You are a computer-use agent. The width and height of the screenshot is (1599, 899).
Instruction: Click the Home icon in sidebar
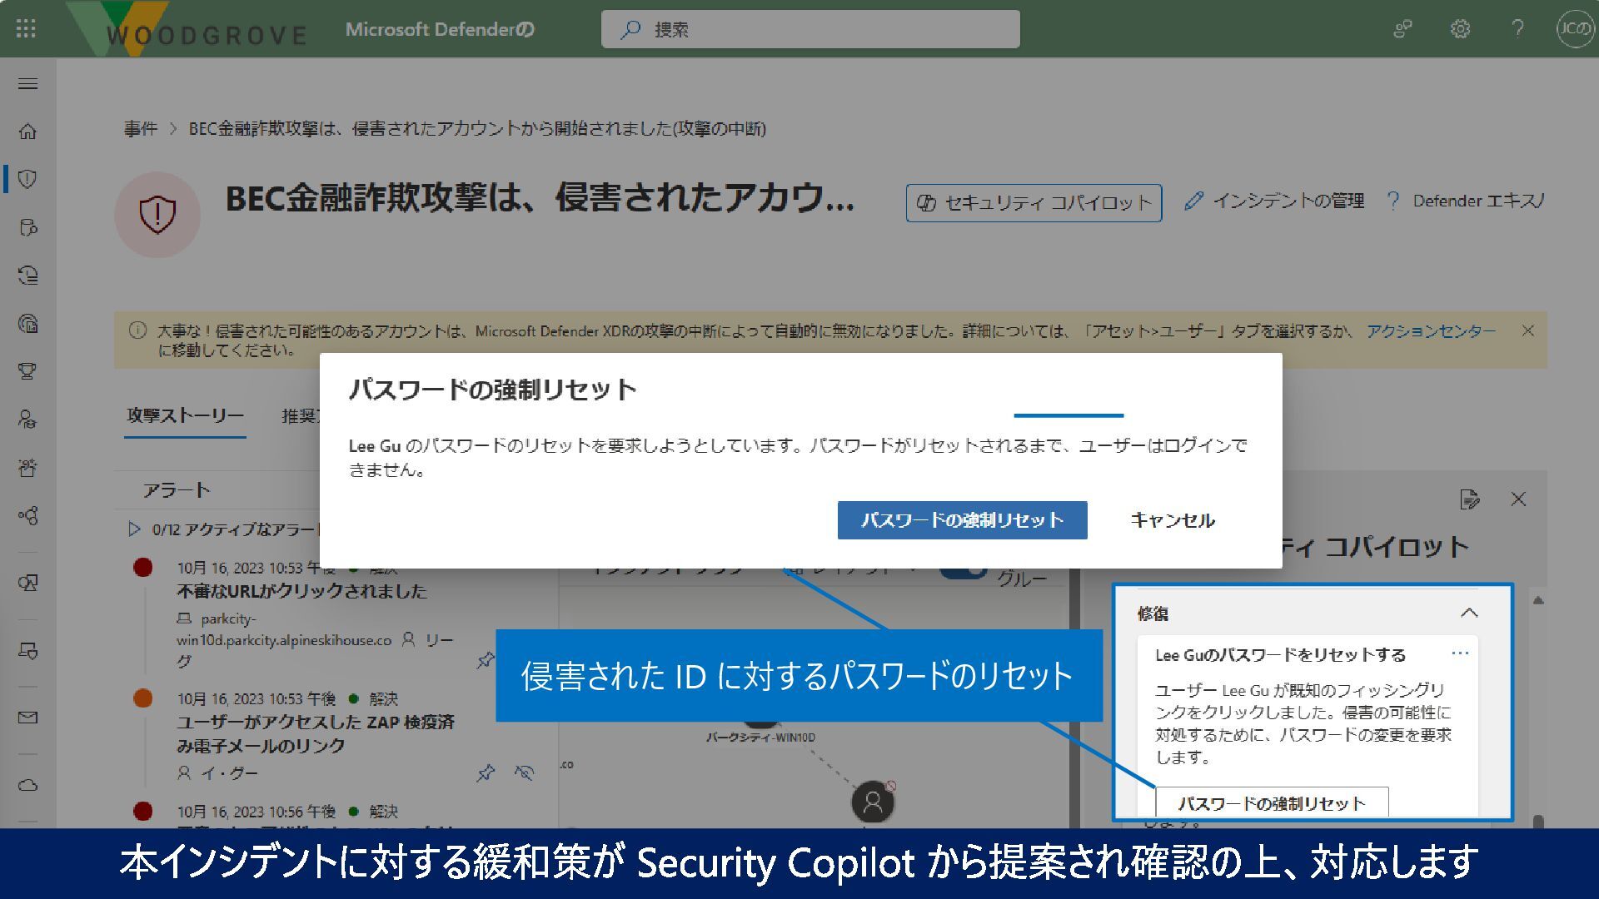click(27, 132)
